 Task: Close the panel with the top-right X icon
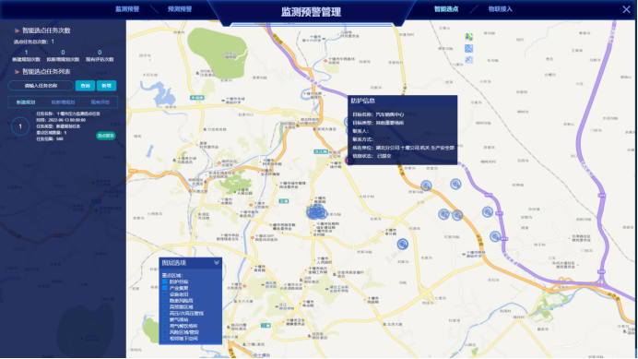626,9
